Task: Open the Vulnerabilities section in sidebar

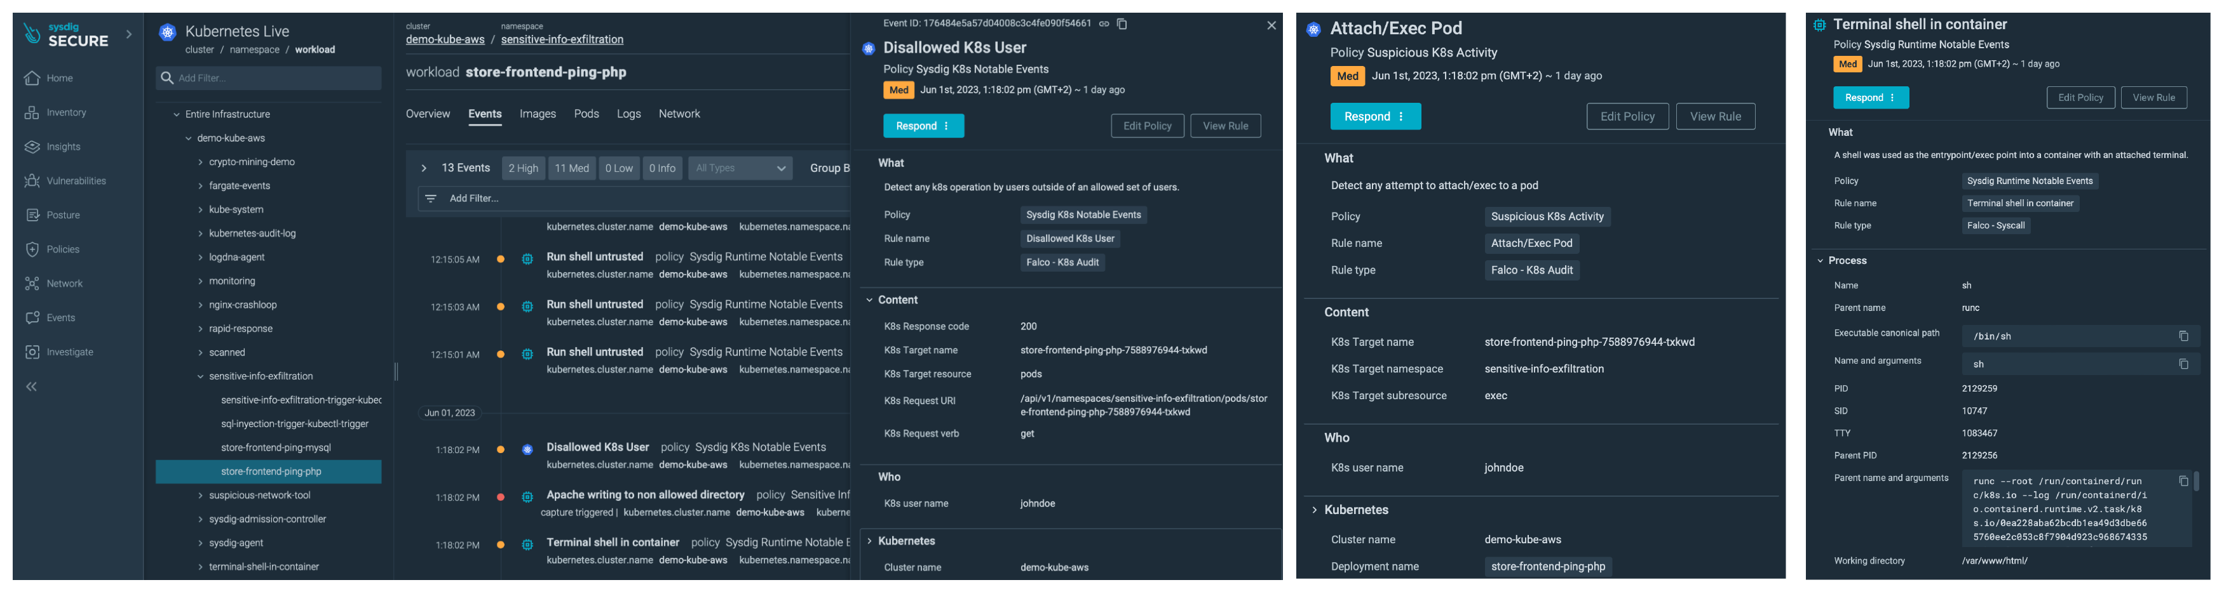Action: click(65, 181)
